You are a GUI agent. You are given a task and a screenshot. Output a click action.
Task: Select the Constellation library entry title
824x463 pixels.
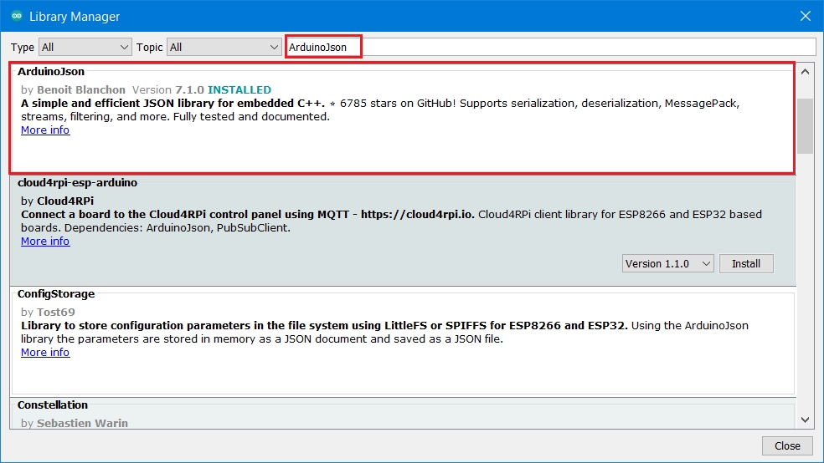[x=53, y=405]
